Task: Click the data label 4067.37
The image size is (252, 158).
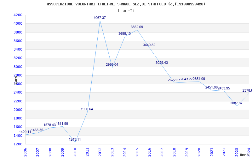Action: pos(100,18)
